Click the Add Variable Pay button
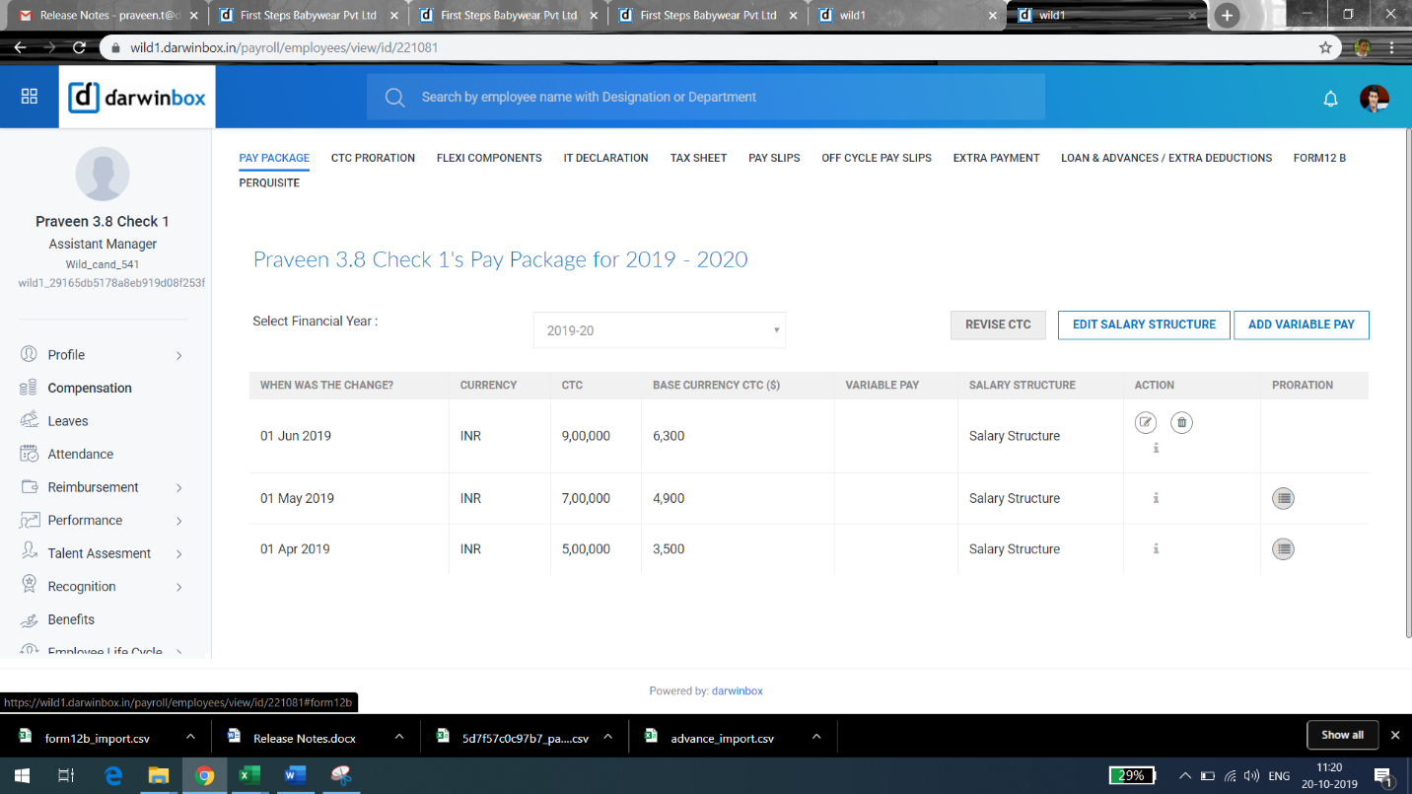Viewport: 1412px width, 794px height. click(x=1302, y=325)
